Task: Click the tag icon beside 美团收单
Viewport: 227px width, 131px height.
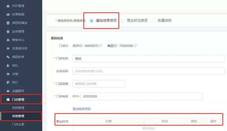Action: point(8,57)
